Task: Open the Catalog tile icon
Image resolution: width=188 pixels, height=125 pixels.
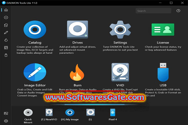Action: 35,29
